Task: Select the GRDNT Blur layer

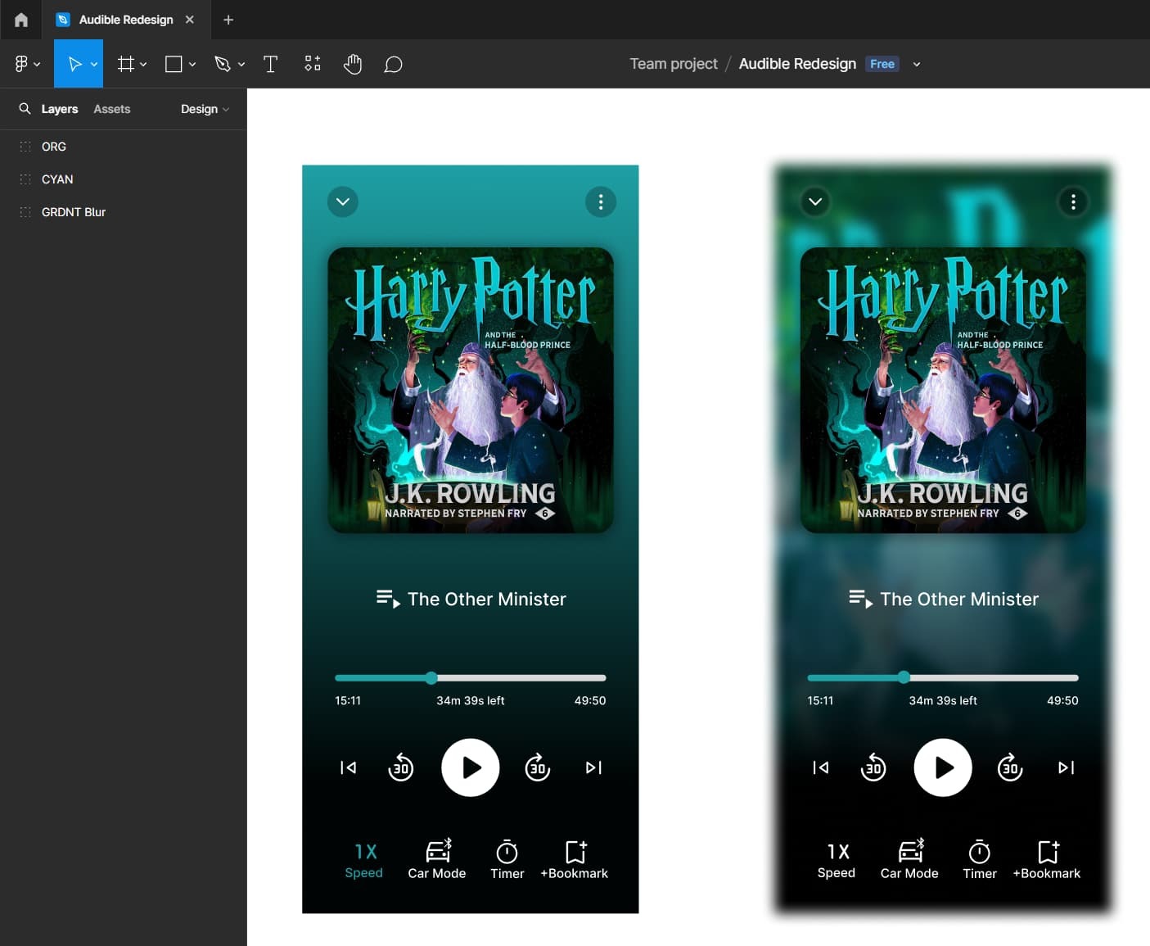Action: 124,212
